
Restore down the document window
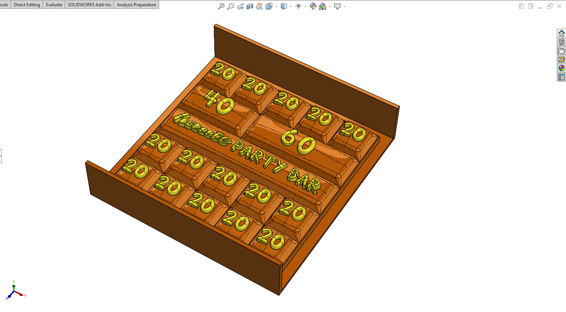pyautogui.click(x=550, y=6)
